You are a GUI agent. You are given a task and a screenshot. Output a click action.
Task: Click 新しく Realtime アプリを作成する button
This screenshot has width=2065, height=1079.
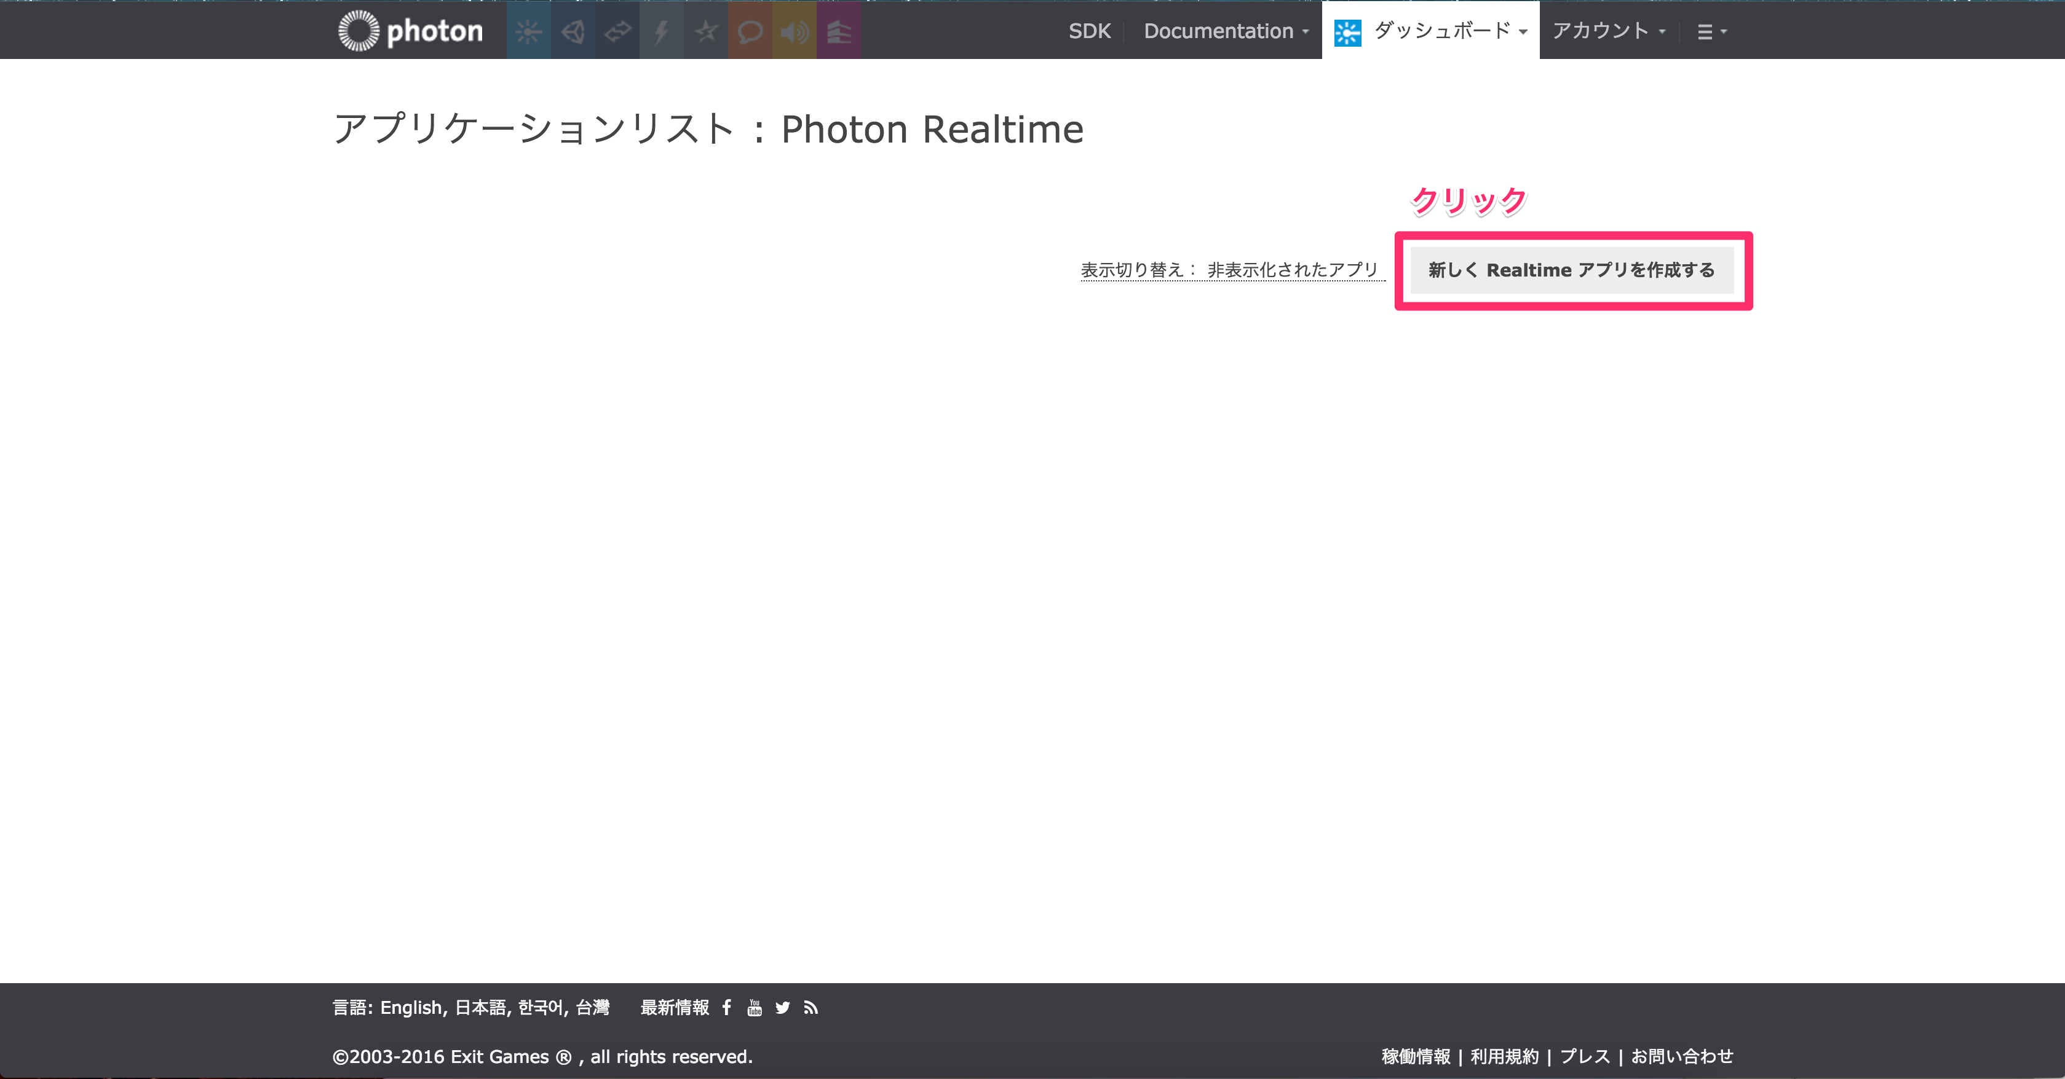click(1571, 270)
